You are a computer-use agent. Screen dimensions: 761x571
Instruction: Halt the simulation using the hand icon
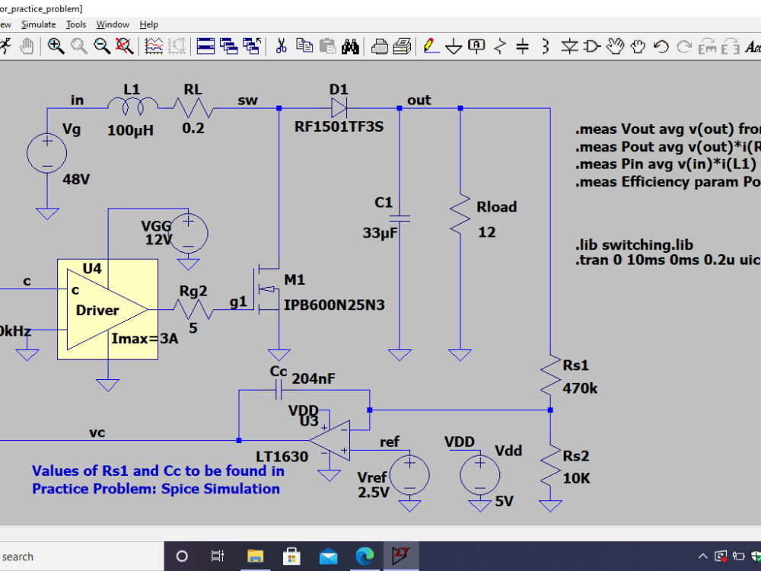point(27,46)
